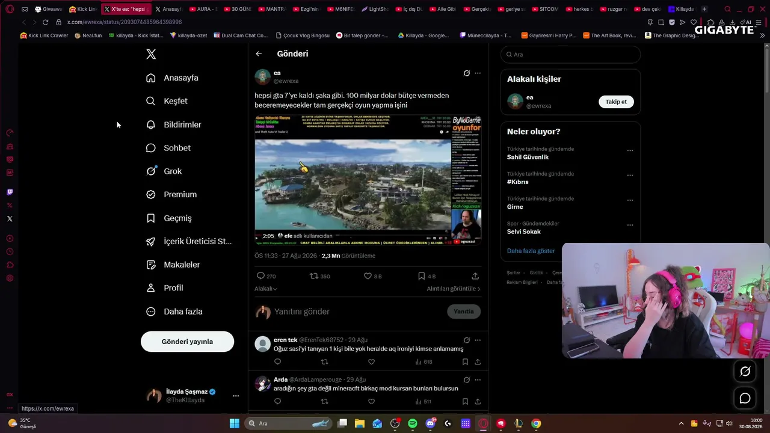Bookmark eren tek's comment
Viewport: 770px width, 433px height.
click(465, 362)
